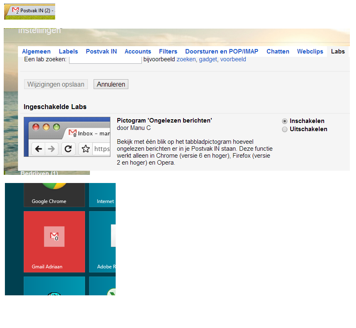Launch the Gmail Adriaan tile

[54, 241]
